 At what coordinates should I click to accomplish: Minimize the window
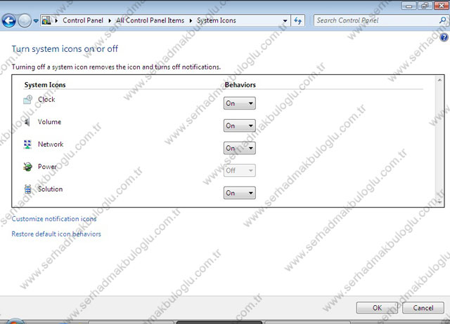click(409, 6)
